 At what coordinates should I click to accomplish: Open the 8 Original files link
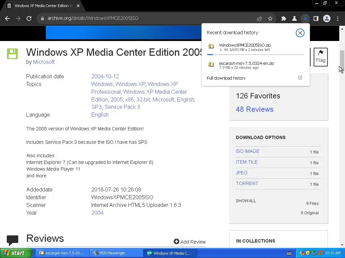click(x=310, y=213)
